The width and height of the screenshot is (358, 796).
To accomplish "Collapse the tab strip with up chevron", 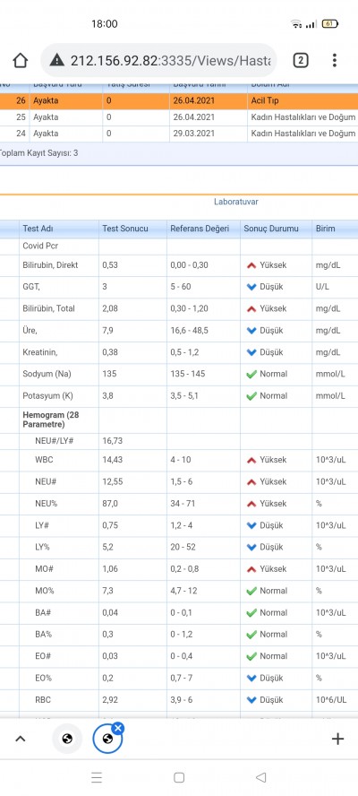I will [20, 740].
